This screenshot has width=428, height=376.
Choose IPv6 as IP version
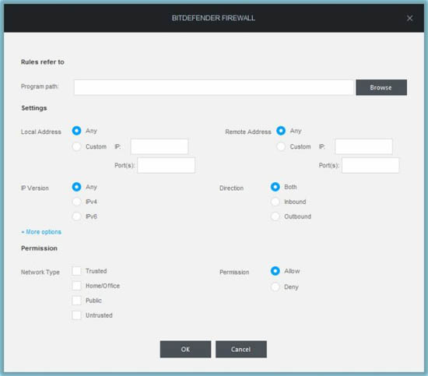(x=76, y=216)
